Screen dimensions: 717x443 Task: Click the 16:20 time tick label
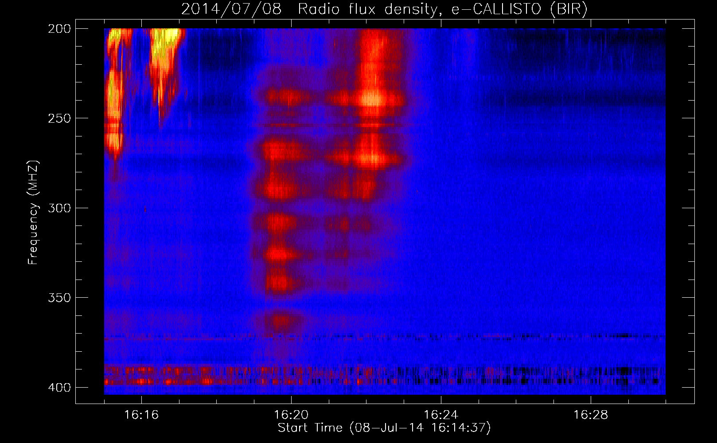point(291,415)
